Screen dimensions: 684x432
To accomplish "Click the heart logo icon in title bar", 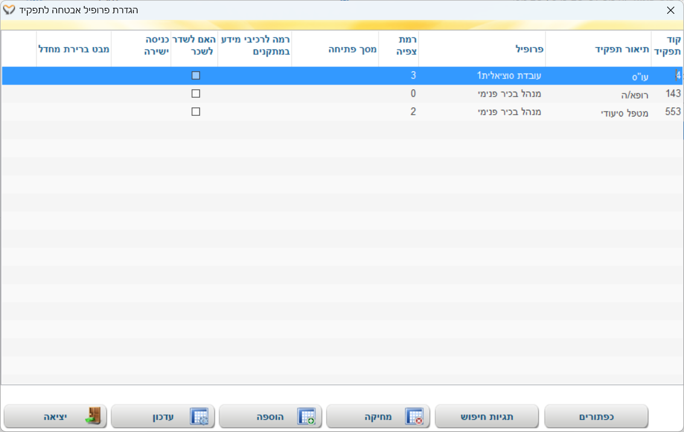I will tap(9, 10).
